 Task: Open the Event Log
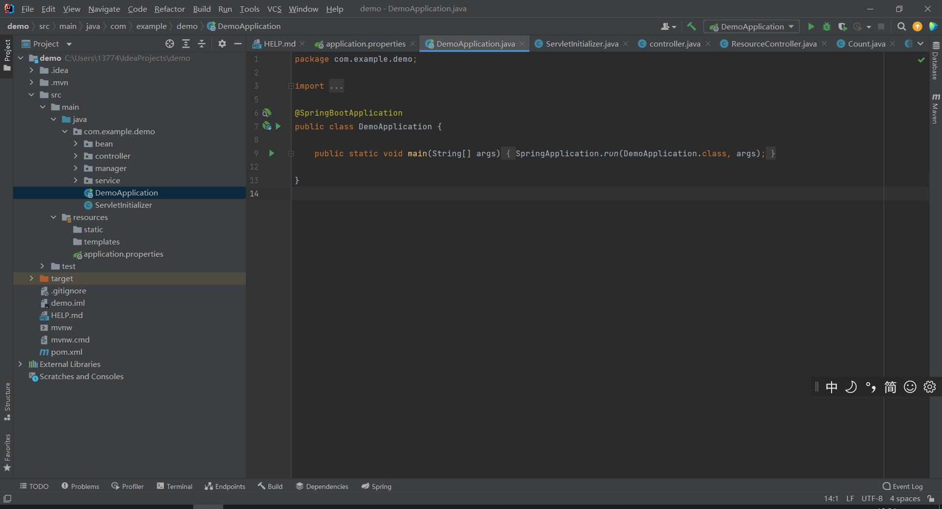[902, 486]
